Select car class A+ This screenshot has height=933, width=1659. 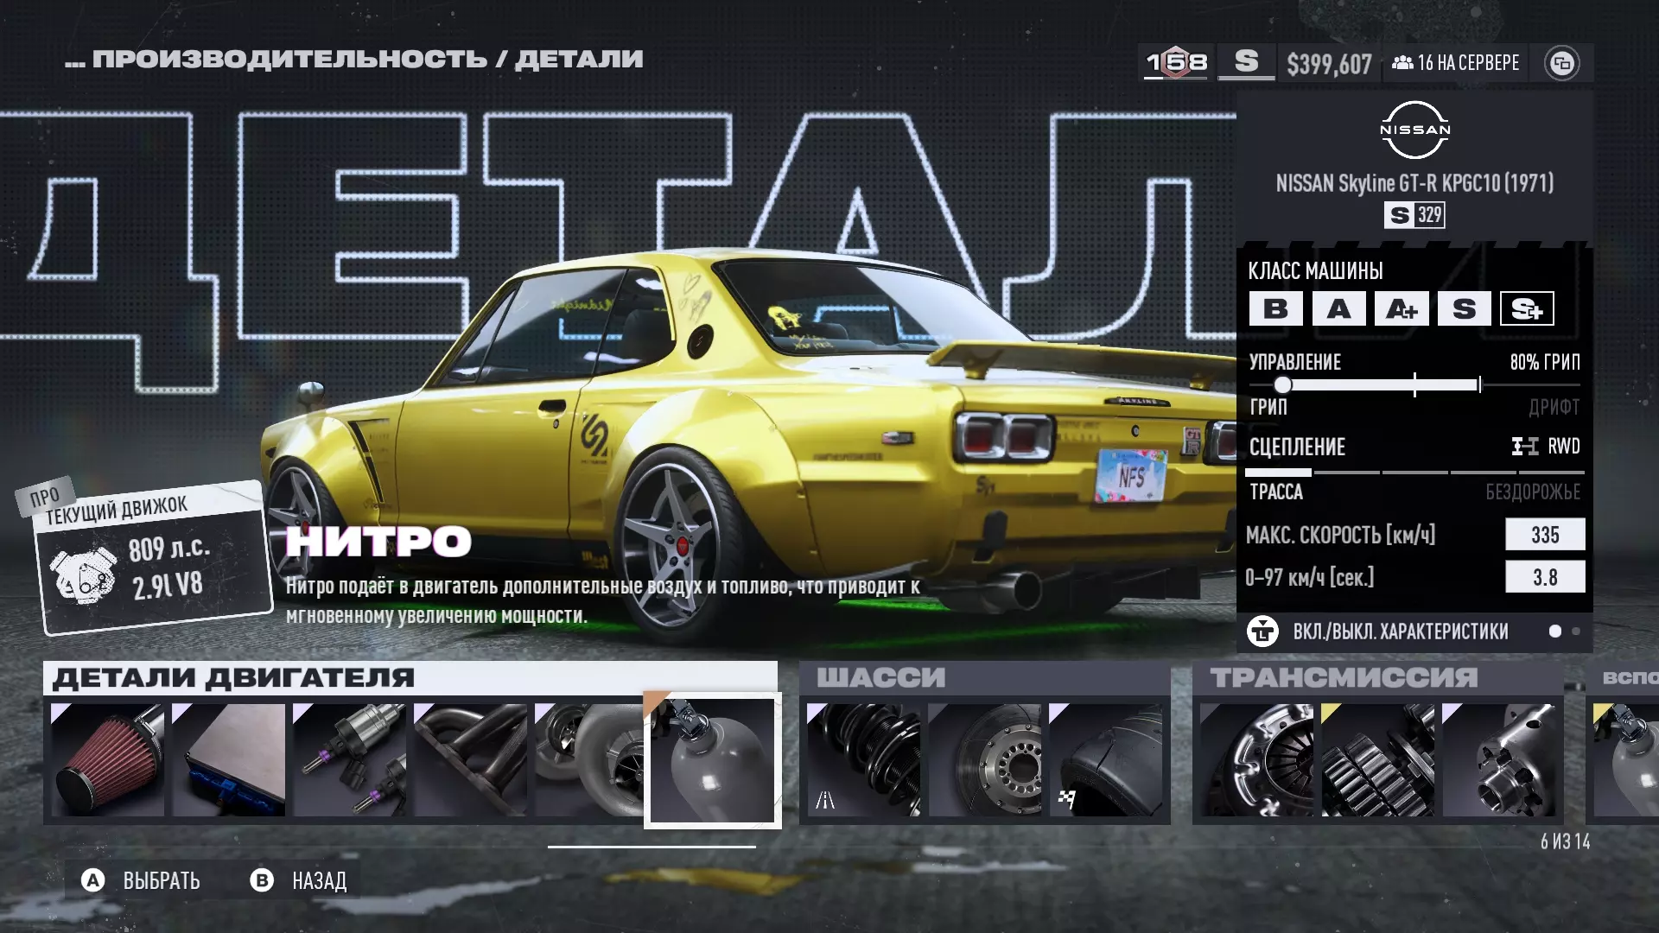tap(1402, 308)
